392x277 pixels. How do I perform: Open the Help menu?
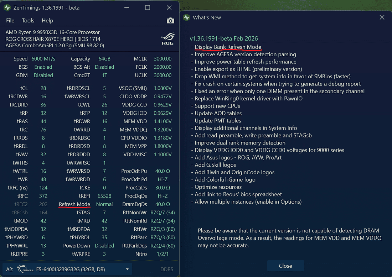[x=47, y=21]
